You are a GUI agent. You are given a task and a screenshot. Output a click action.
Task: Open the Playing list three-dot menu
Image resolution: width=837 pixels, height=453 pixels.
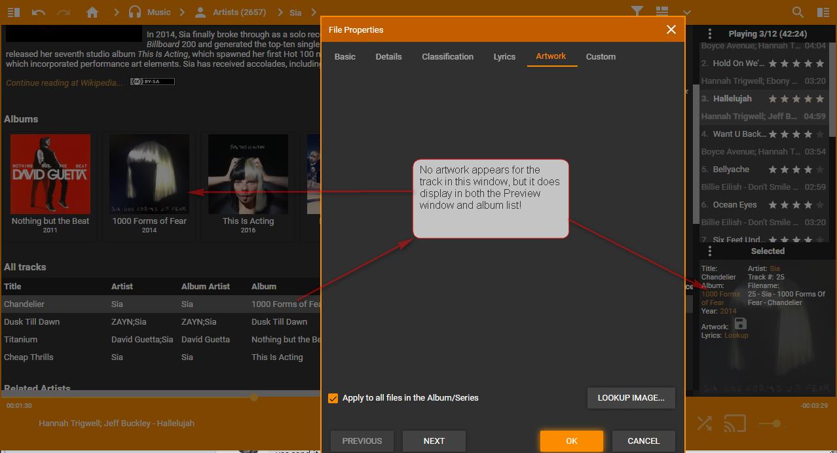(709, 33)
